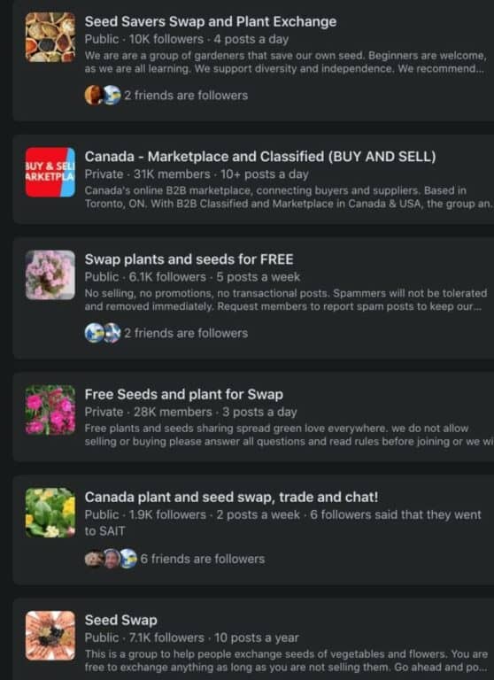Click '6 friends are followers' text
Screen dimensions: 494x680
click(x=203, y=559)
